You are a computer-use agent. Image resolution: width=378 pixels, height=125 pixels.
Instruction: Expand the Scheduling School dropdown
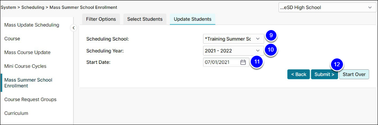(x=233, y=39)
